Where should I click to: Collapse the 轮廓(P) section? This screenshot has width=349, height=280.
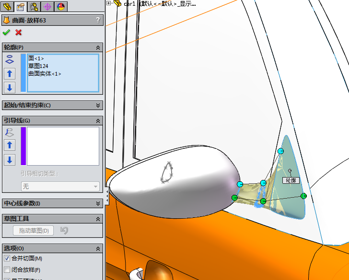pos(98,47)
